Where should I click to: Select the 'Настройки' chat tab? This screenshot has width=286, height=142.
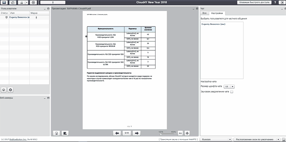coord(217,13)
